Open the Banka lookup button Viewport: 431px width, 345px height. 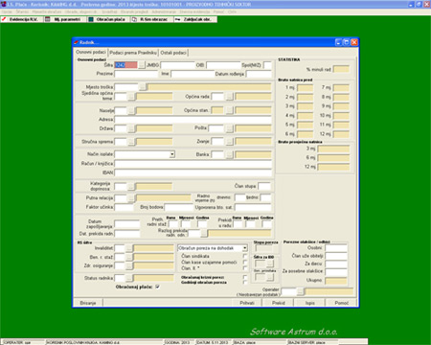click(x=230, y=154)
